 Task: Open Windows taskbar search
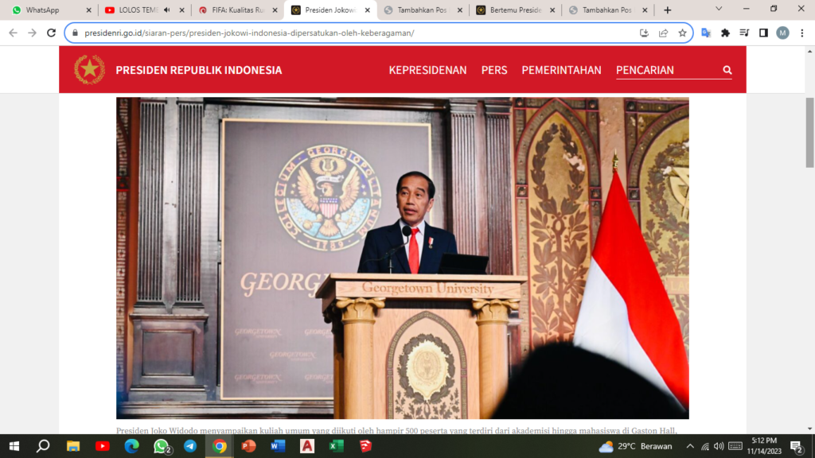pos(43,446)
